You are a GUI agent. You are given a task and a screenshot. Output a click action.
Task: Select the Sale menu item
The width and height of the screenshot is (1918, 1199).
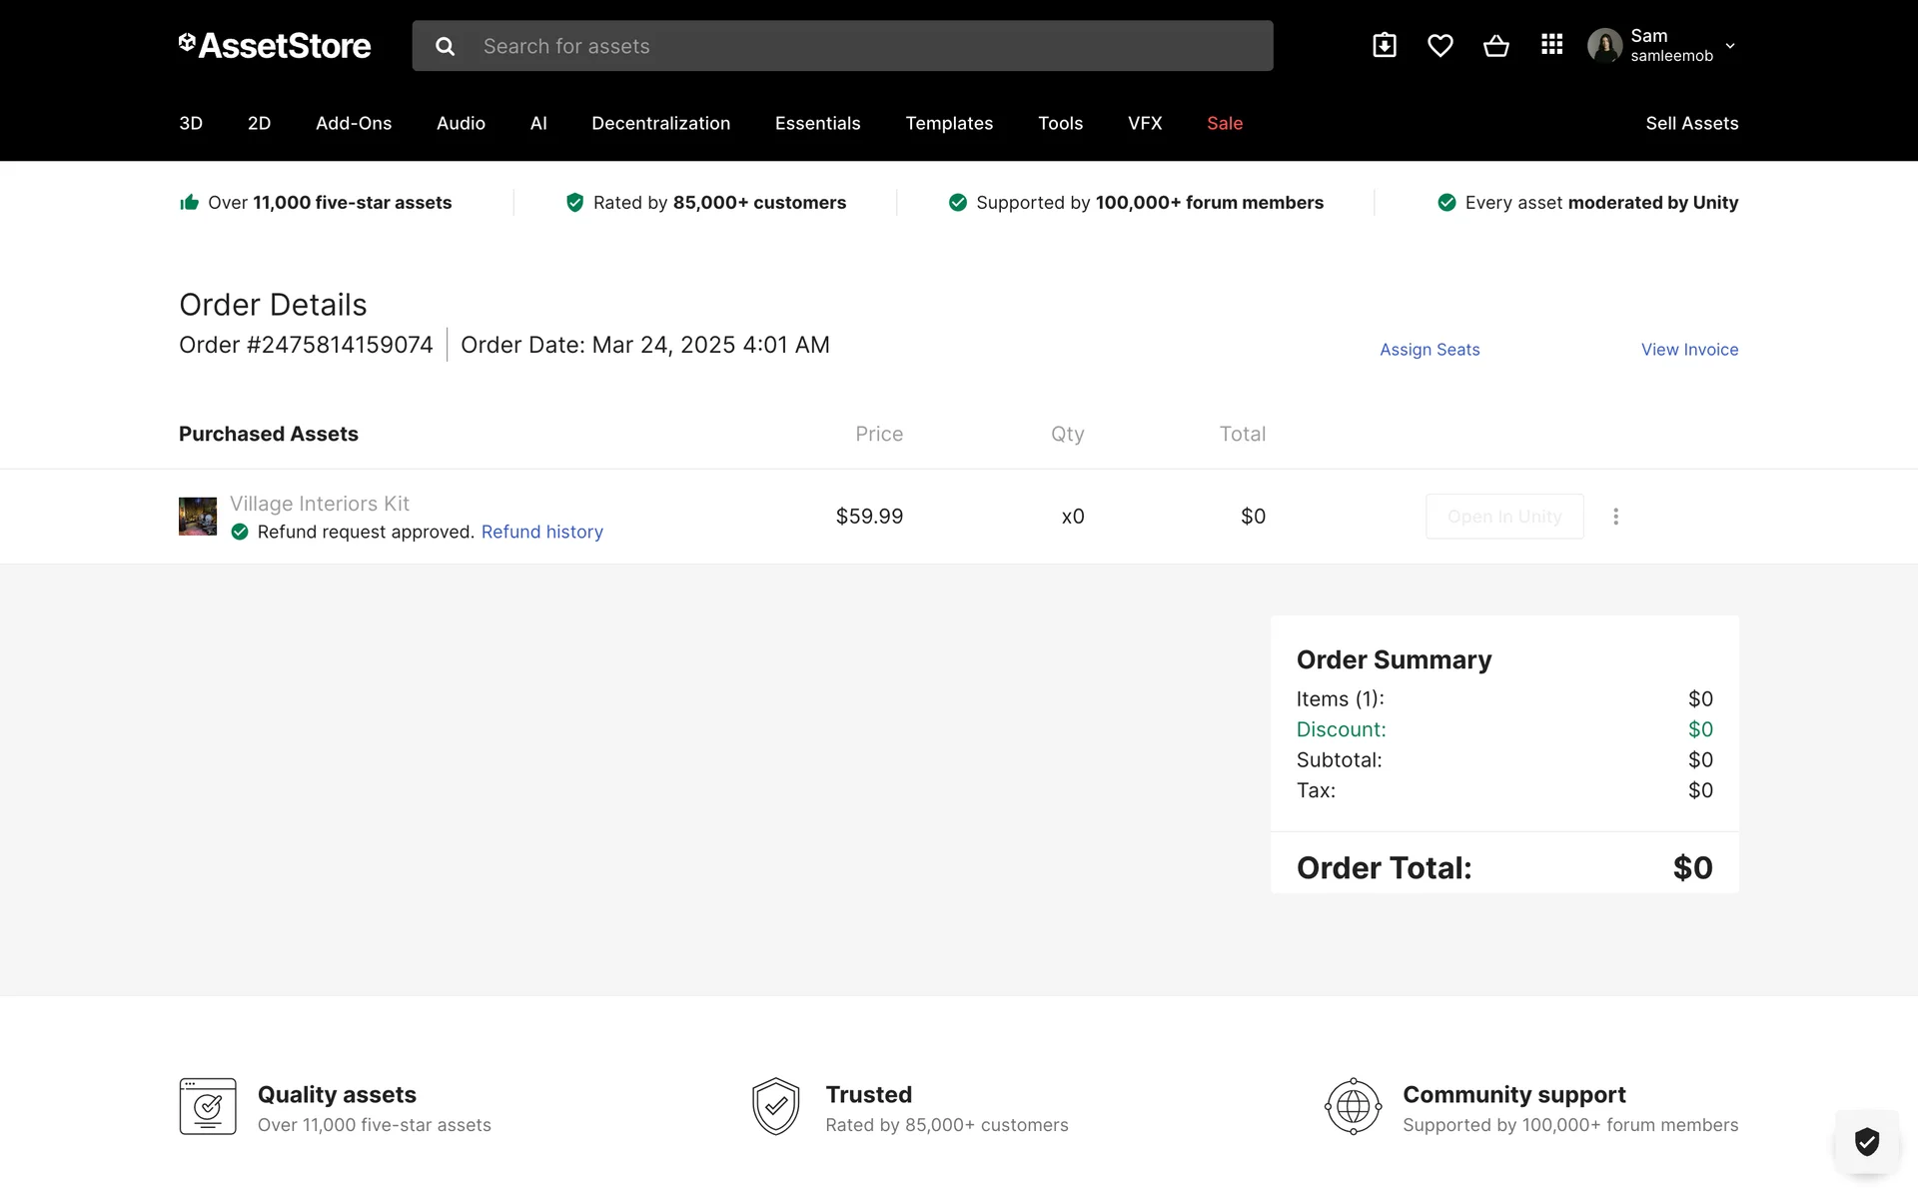pyautogui.click(x=1225, y=123)
